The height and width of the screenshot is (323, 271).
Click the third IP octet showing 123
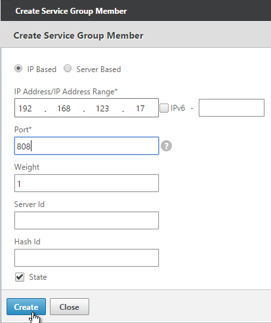[x=103, y=108]
